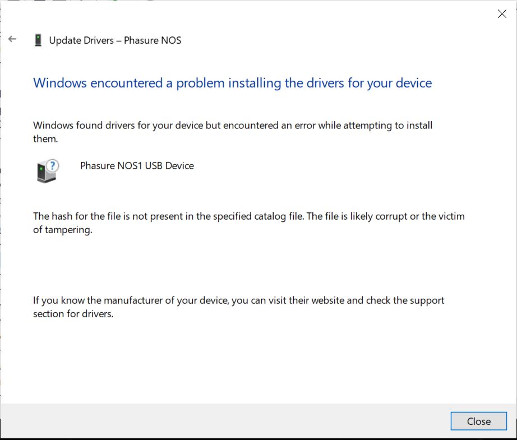This screenshot has height=440, width=517.
Task: Go back with the arrow icon
Action: point(12,39)
